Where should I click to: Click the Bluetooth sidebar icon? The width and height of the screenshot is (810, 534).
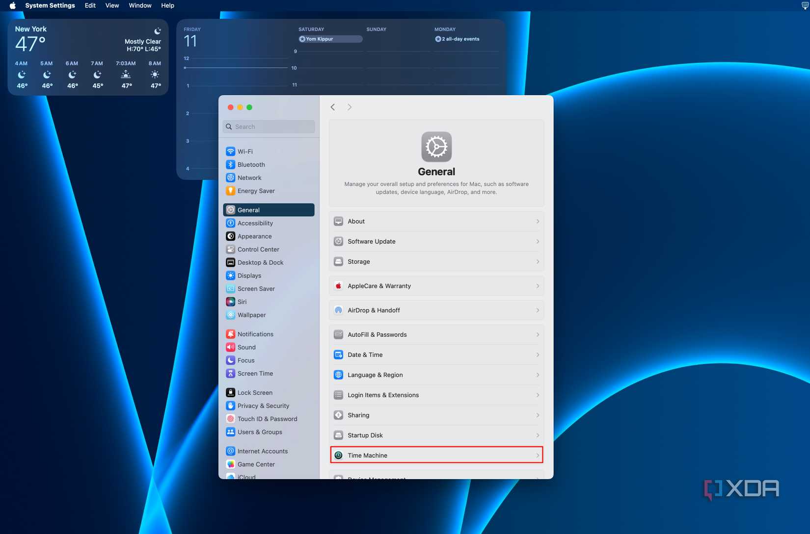[x=230, y=165]
